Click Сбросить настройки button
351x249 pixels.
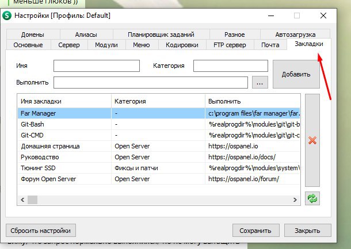[x=41, y=231]
